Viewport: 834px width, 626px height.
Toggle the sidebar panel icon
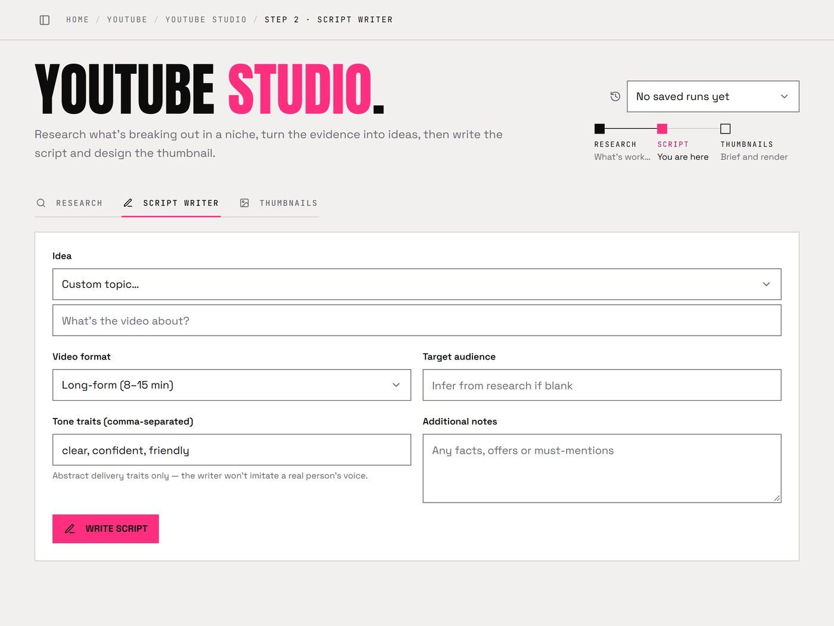[45, 20]
